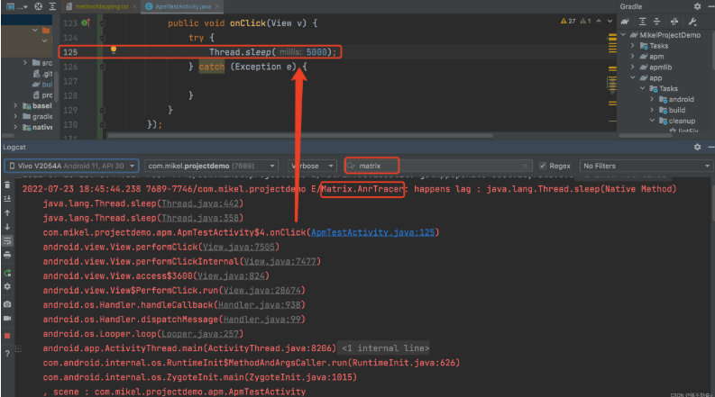This screenshot has height=397, width=715.
Task: Expand src folder in project tree
Action: tap(24, 62)
